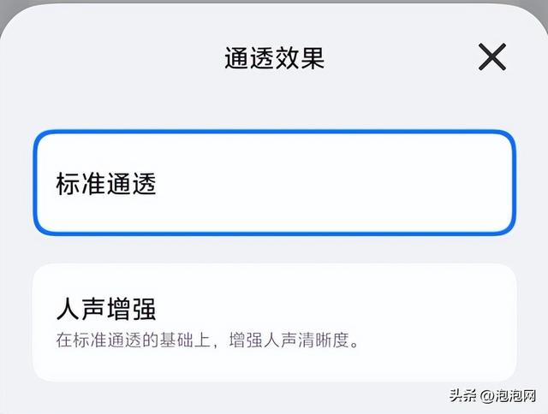Close the 通透效果 dialog
This screenshot has width=548, height=414.
(x=492, y=57)
